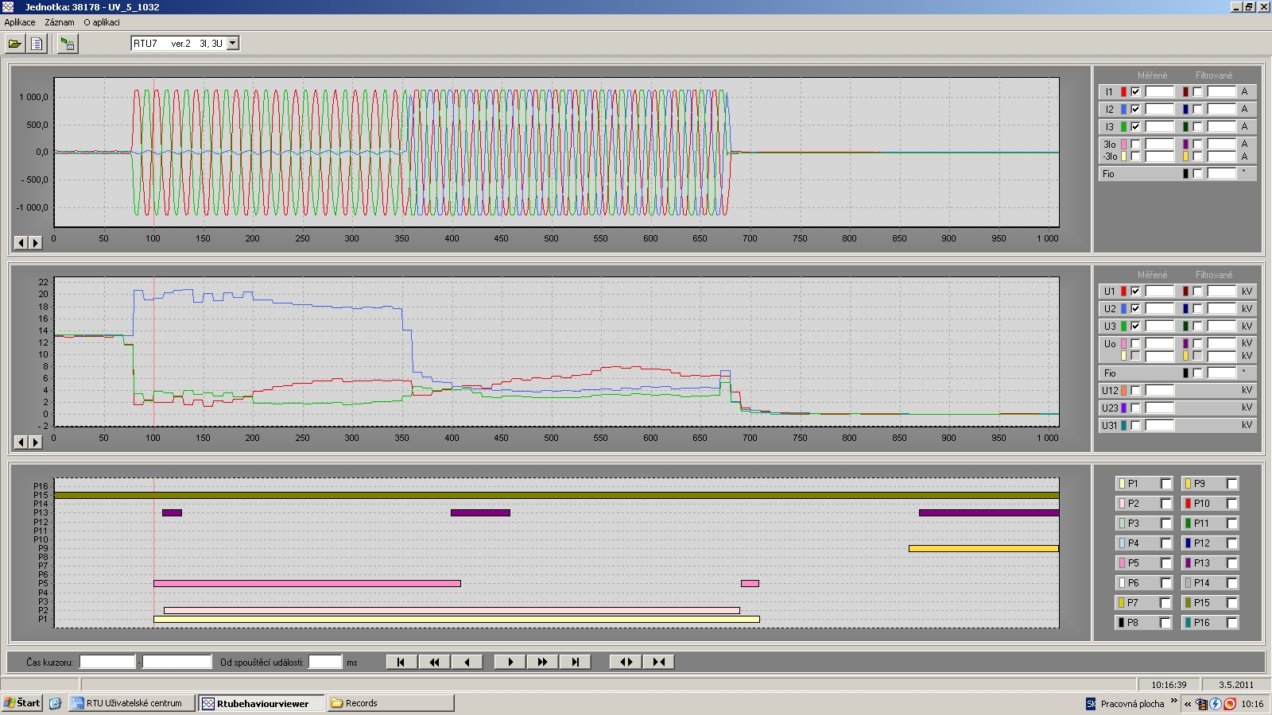This screenshot has width=1272, height=715.
Task: Click the second Čas kurzoru input field
Action: point(176,662)
